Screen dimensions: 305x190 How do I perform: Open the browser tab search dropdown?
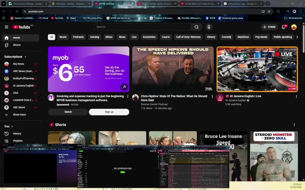tap(3, 4)
